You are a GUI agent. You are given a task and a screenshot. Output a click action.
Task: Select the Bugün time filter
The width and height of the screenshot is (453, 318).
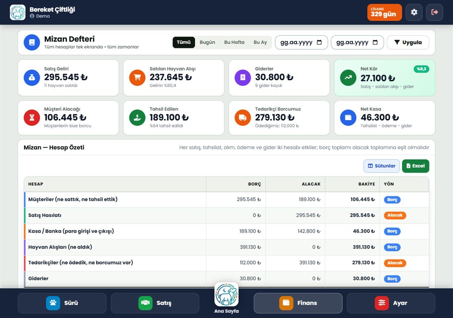[x=207, y=42]
